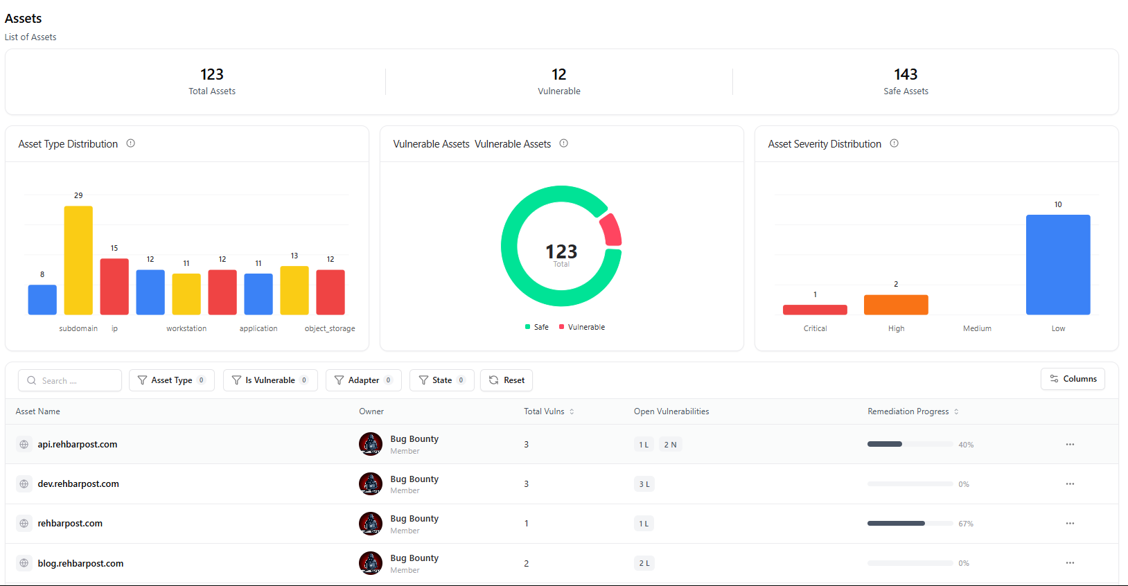This screenshot has height=586, width=1128.
Task: Focus the asset Search field
Action: (70, 380)
